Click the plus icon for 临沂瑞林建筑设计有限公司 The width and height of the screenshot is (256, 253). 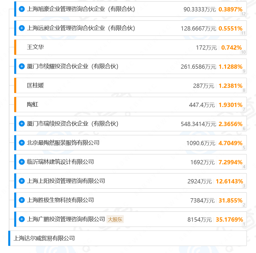[x=22, y=162]
